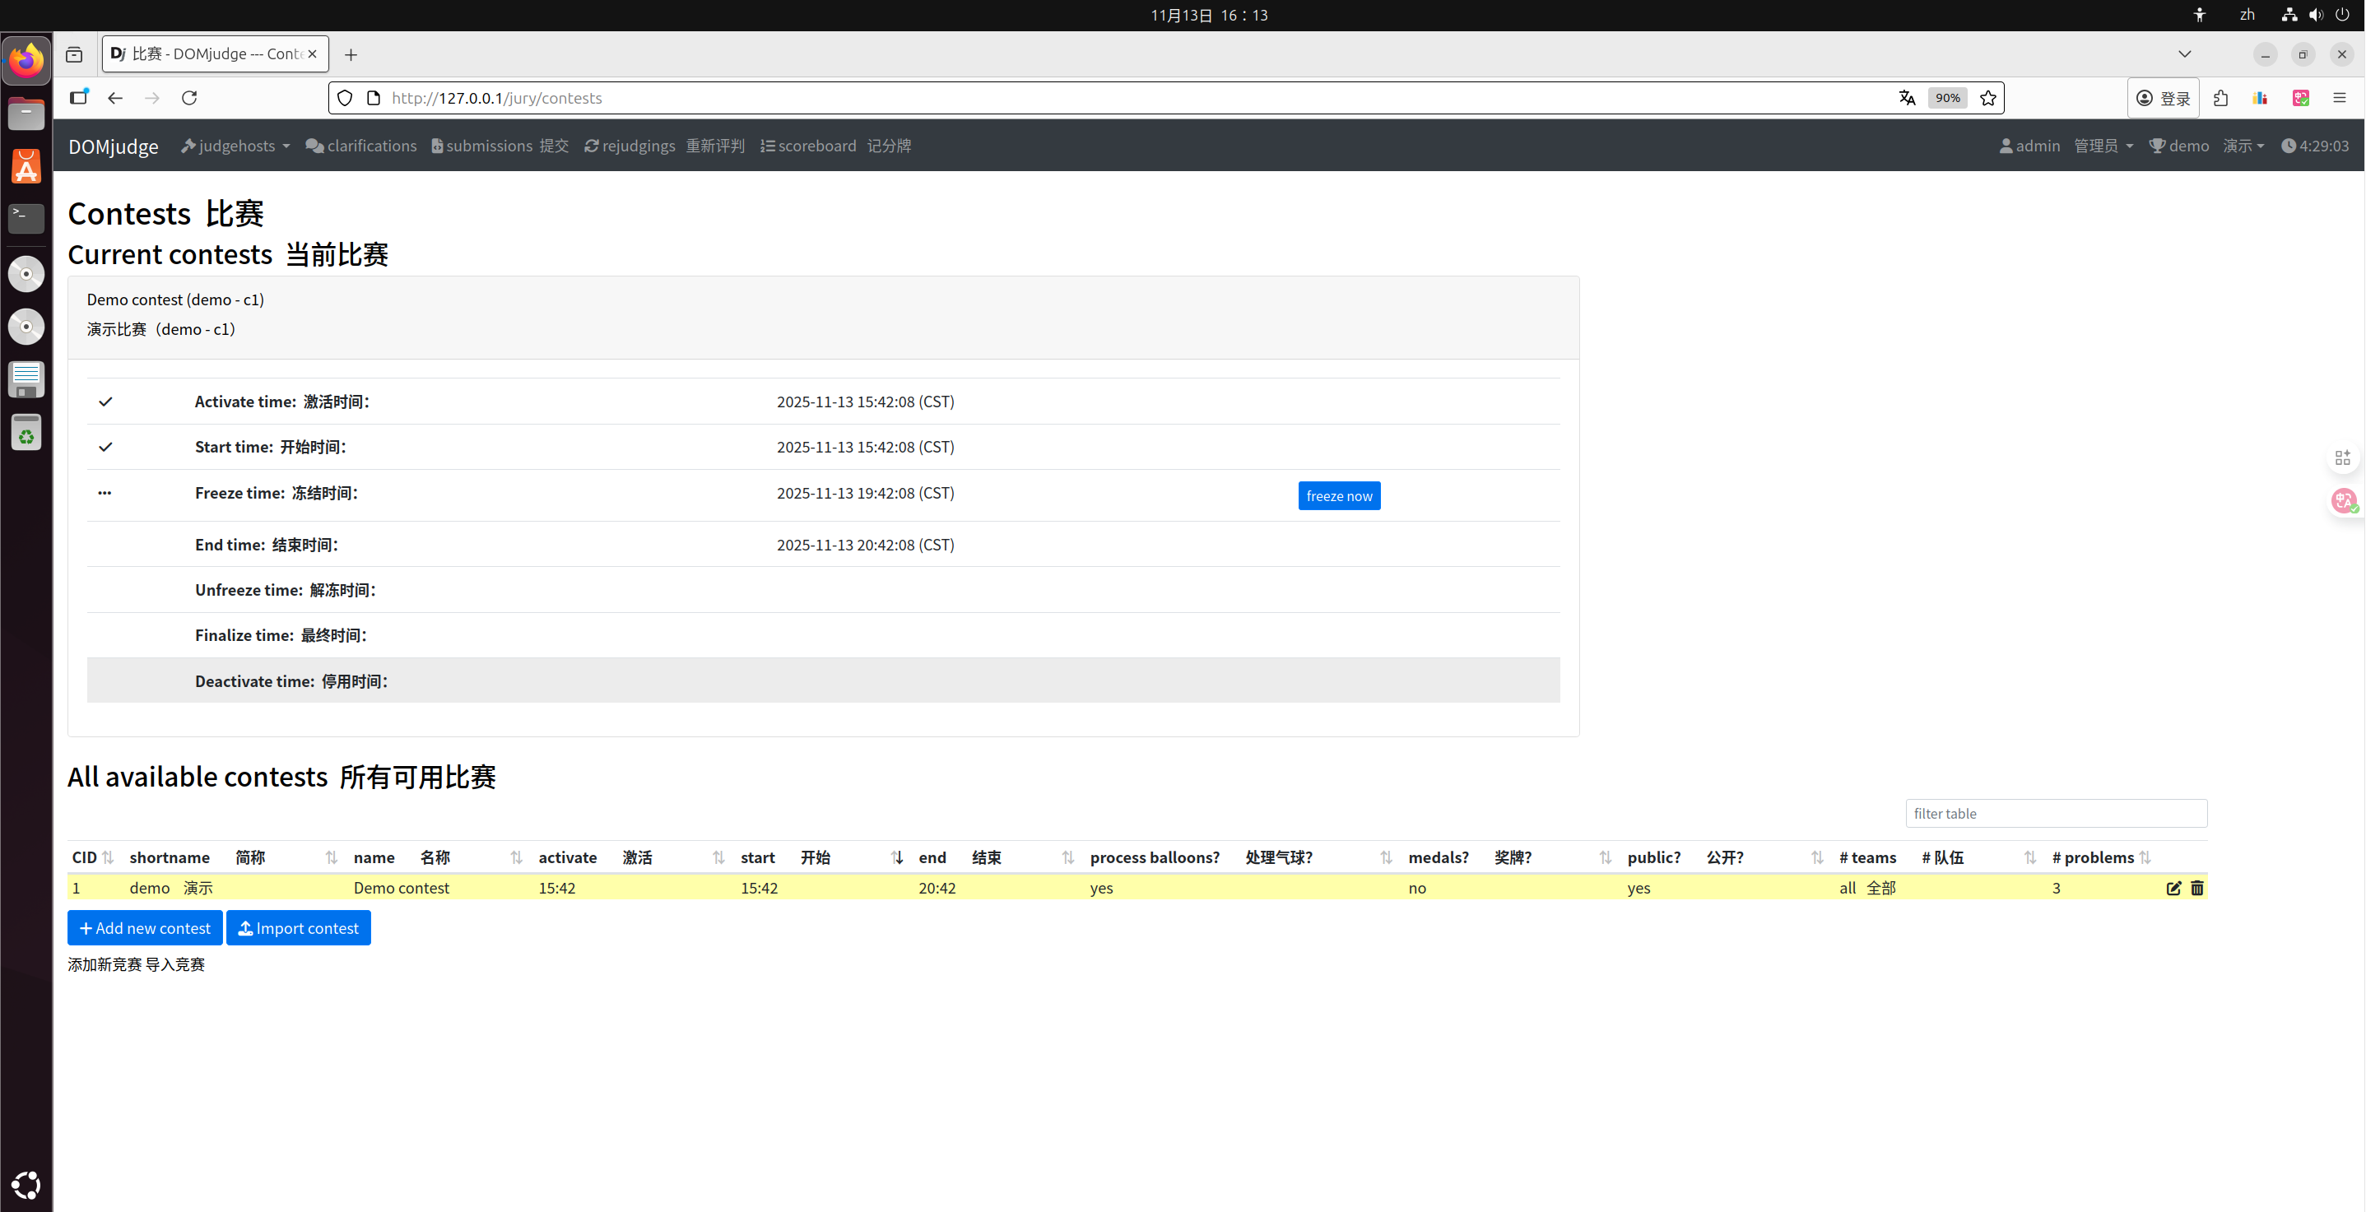This screenshot has height=1212, width=2366.
Task: Click the delete trash icon for Demo contest
Action: pos(2197,888)
